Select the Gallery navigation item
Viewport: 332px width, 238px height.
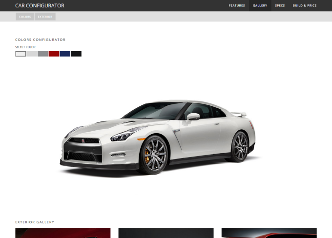(260, 5)
